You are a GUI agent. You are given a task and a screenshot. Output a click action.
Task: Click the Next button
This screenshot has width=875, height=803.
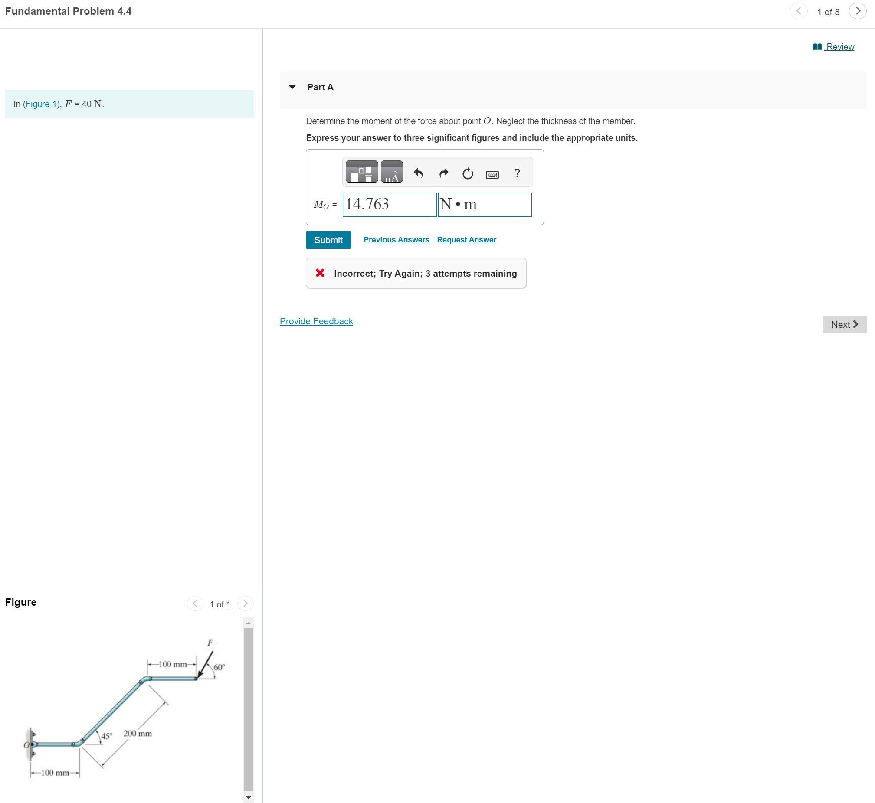coord(844,324)
